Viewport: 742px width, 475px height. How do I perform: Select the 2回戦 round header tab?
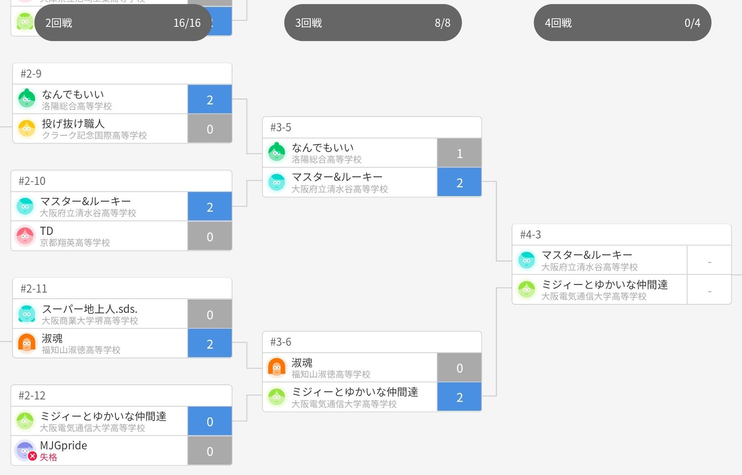123,23
